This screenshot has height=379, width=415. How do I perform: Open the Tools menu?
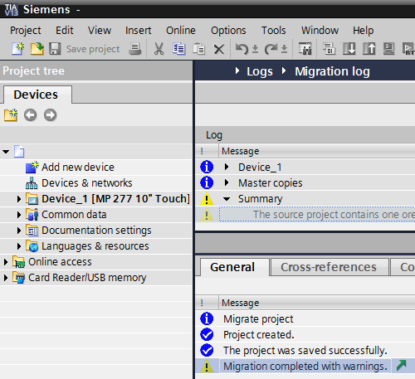(274, 31)
